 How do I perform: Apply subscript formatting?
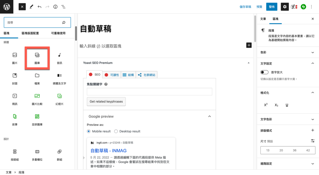276,105
